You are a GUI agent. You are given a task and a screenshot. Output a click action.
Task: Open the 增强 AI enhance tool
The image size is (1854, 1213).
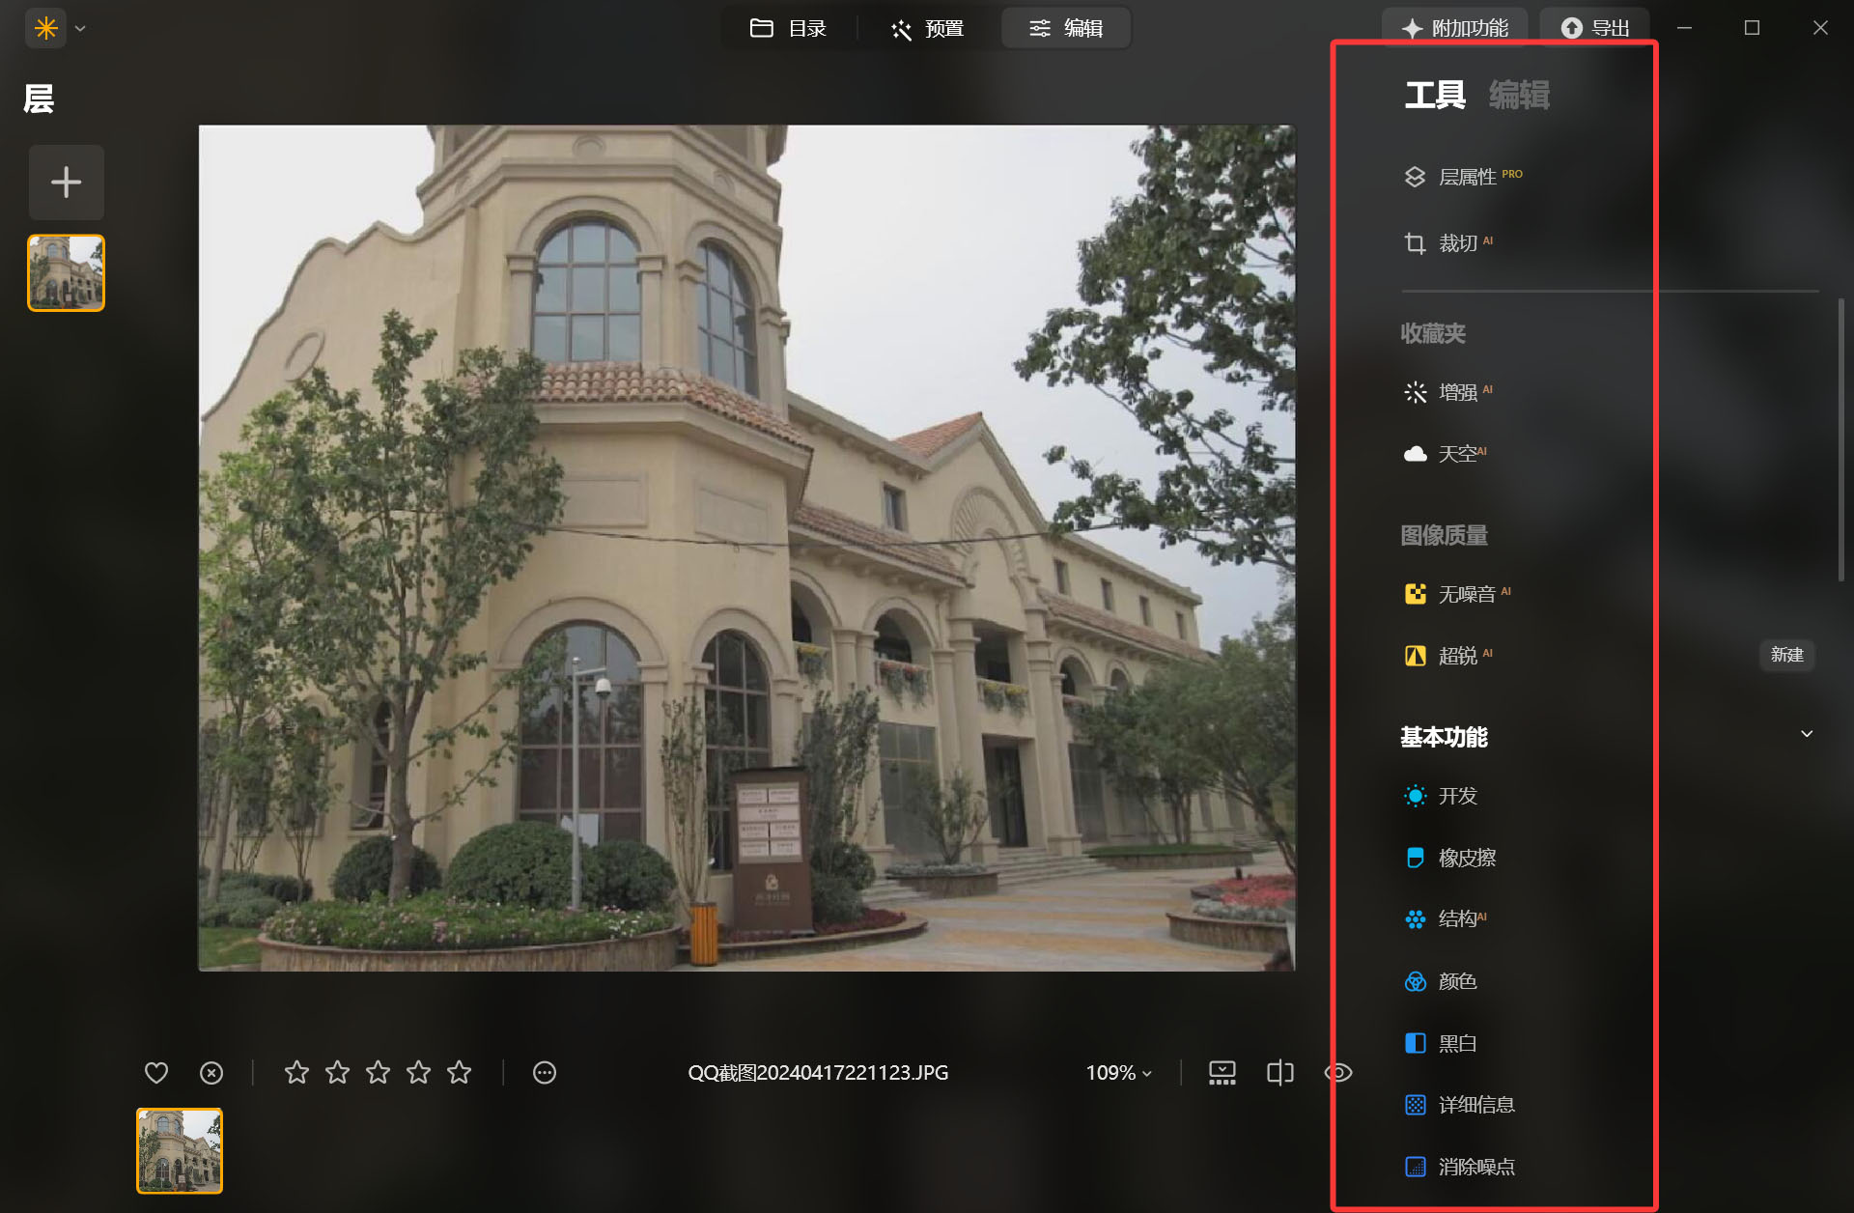click(1448, 392)
